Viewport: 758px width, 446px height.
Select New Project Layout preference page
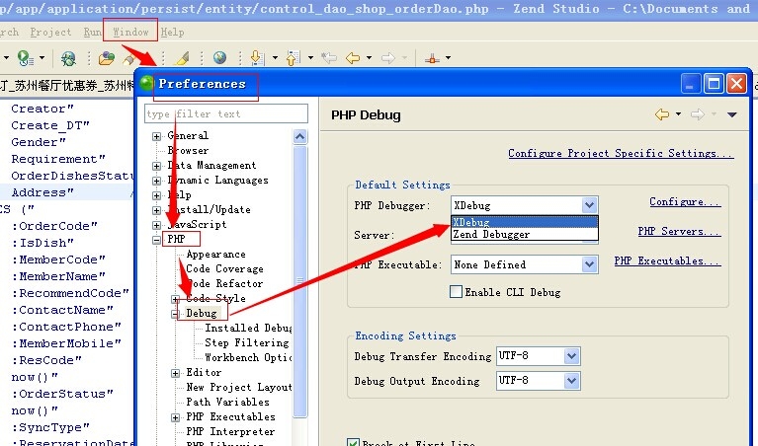(x=239, y=387)
